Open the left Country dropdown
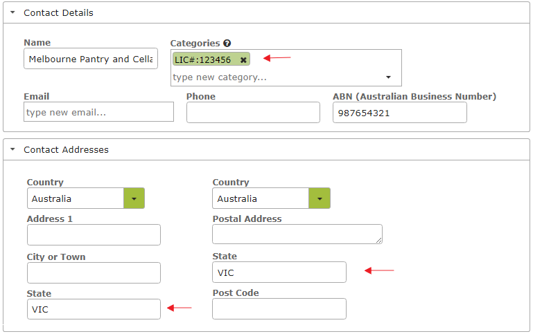533x334 pixels. tap(134, 198)
